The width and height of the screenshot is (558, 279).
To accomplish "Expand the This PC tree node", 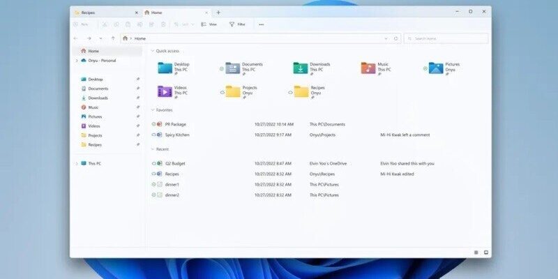I will [77, 164].
